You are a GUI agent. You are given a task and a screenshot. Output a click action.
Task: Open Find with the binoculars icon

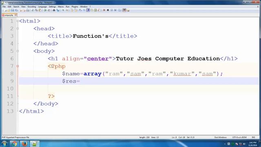54,10
